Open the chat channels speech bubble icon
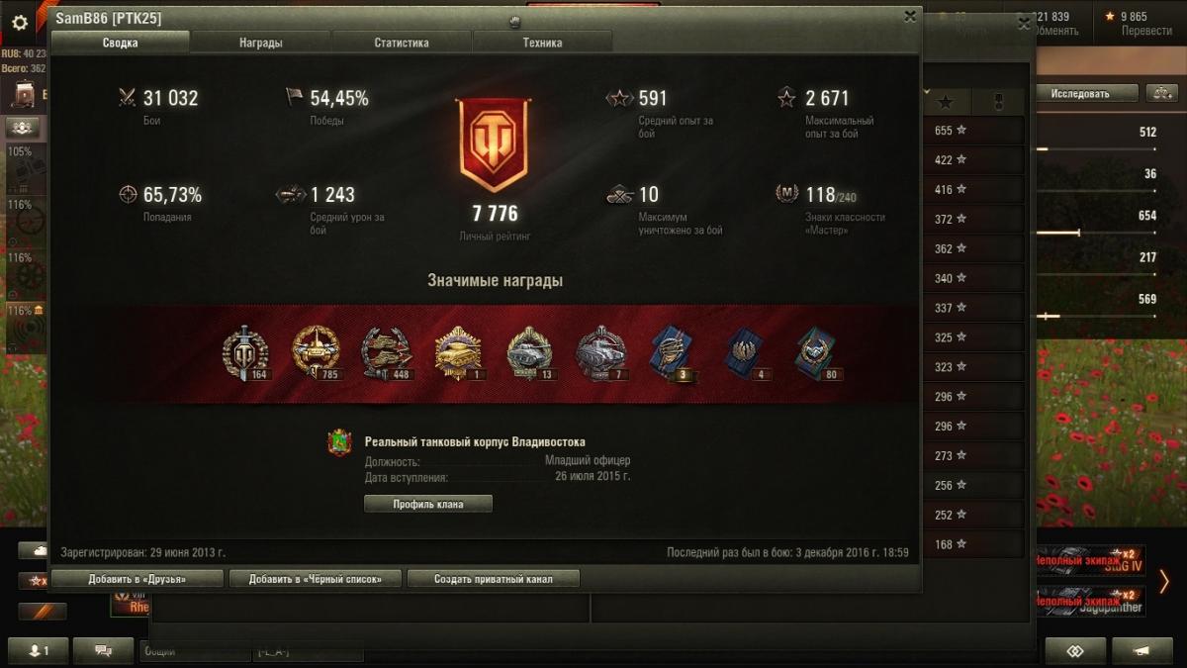The image size is (1187, 668). [x=101, y=651]
